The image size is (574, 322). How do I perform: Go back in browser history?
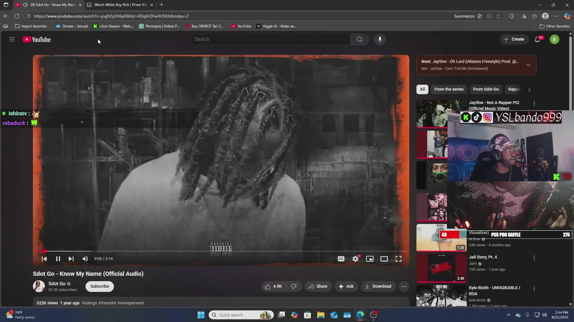click(6, 16)
